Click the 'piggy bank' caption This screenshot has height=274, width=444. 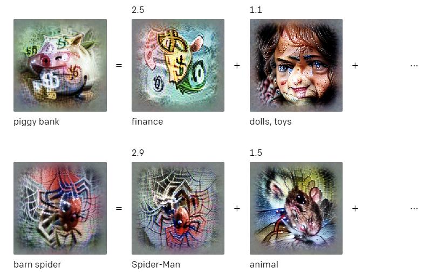point(36,122)
